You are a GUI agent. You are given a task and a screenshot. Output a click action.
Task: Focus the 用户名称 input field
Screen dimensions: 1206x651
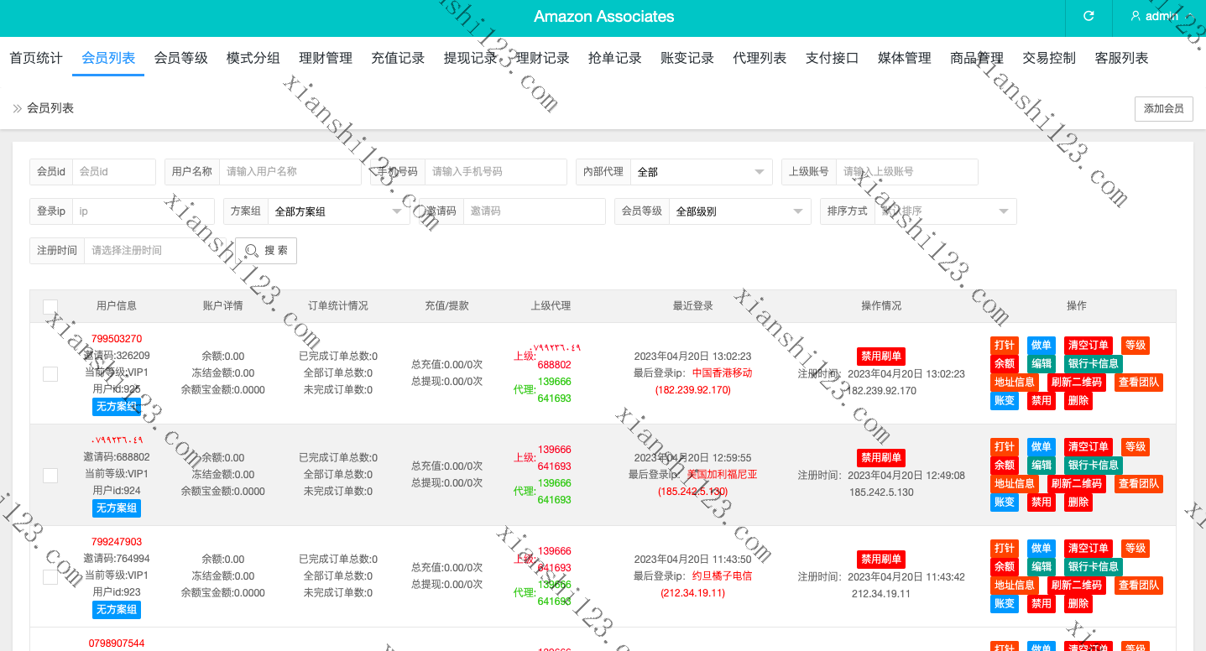(x=290, y=172)
